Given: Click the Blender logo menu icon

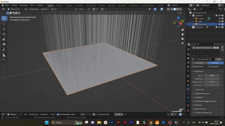Looking at the screenshot, I should pyautogui.click(x=2, y=5).
